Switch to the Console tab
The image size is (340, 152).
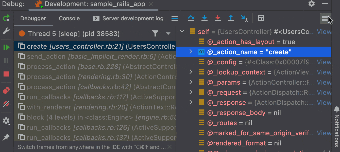pyautogui.click(x=69, y=18)
